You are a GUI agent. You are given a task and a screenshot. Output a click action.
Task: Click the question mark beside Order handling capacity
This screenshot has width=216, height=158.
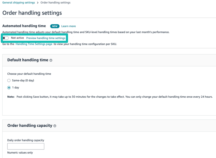click(55, 126)
